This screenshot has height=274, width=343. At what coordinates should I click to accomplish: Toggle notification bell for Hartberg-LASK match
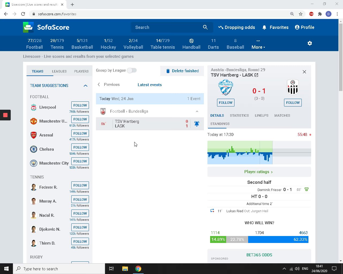pos(197,124)
